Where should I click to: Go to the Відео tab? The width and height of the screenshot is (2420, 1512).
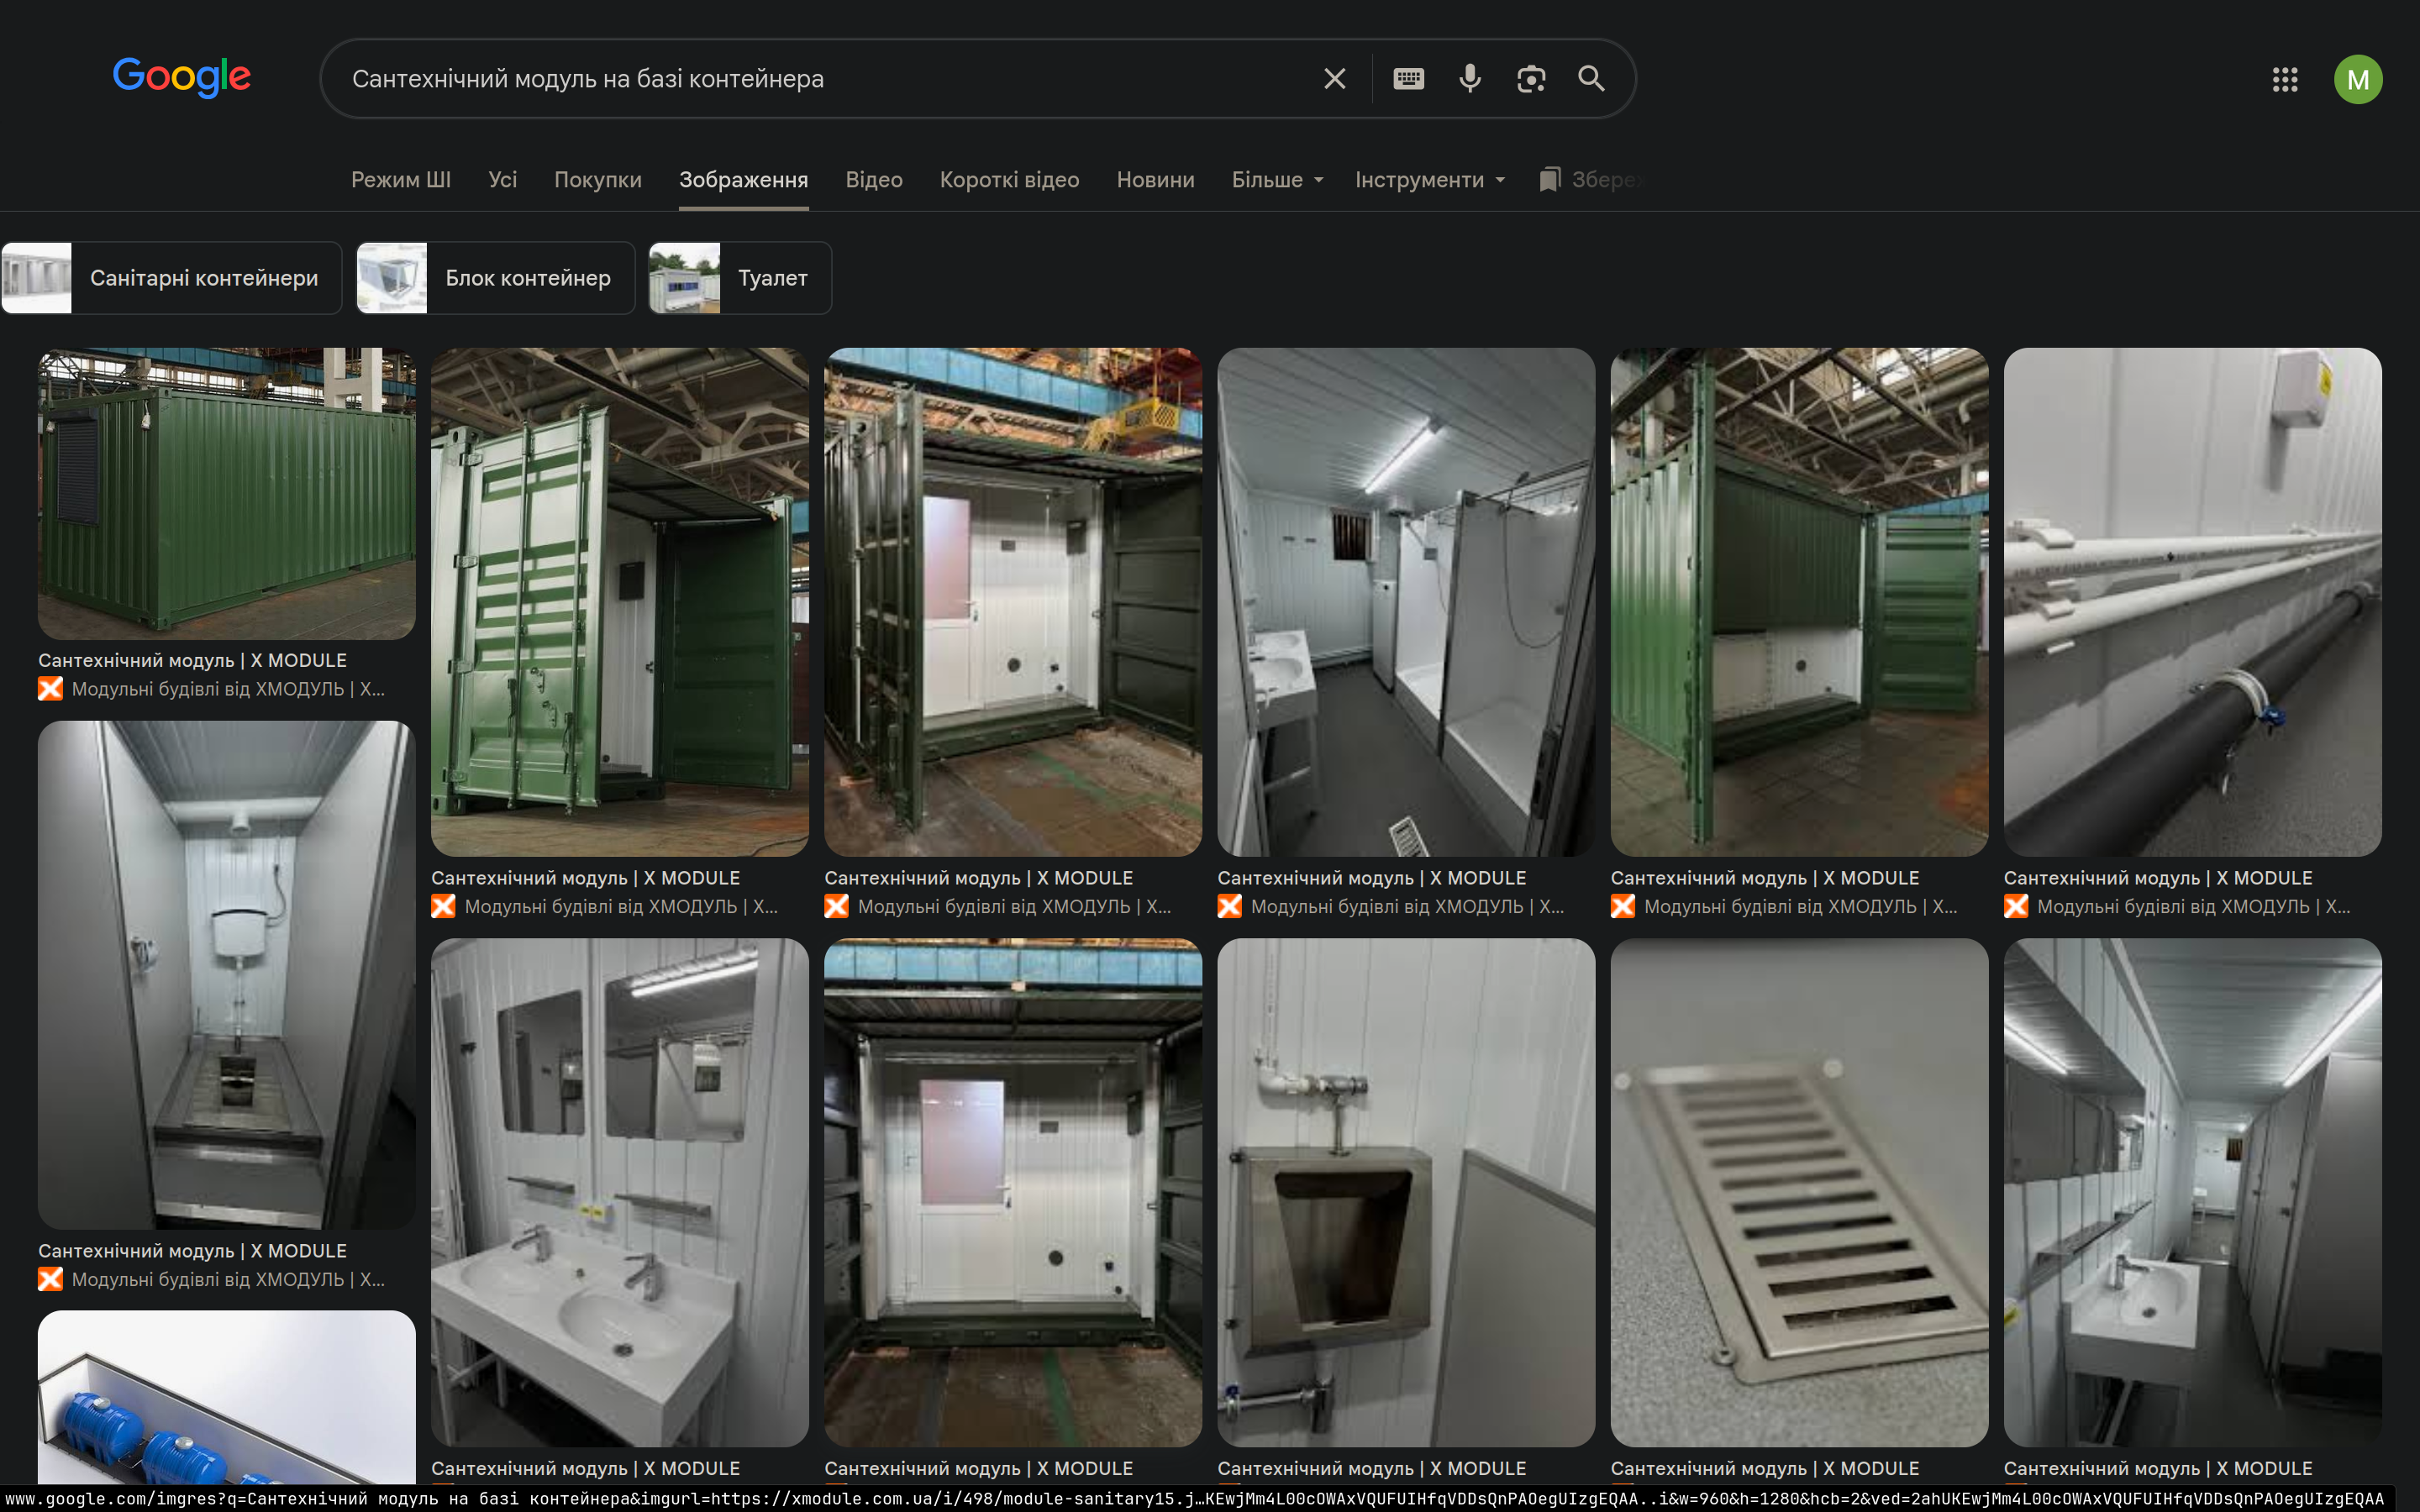click(x=874, y=180)
